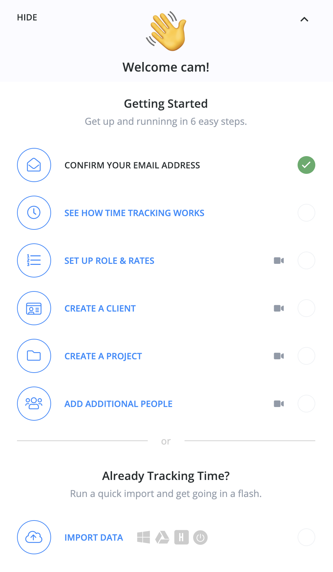This screenshot has width=333, height=572.
Task: Mark Create a Project step complete
Action: 306,356
